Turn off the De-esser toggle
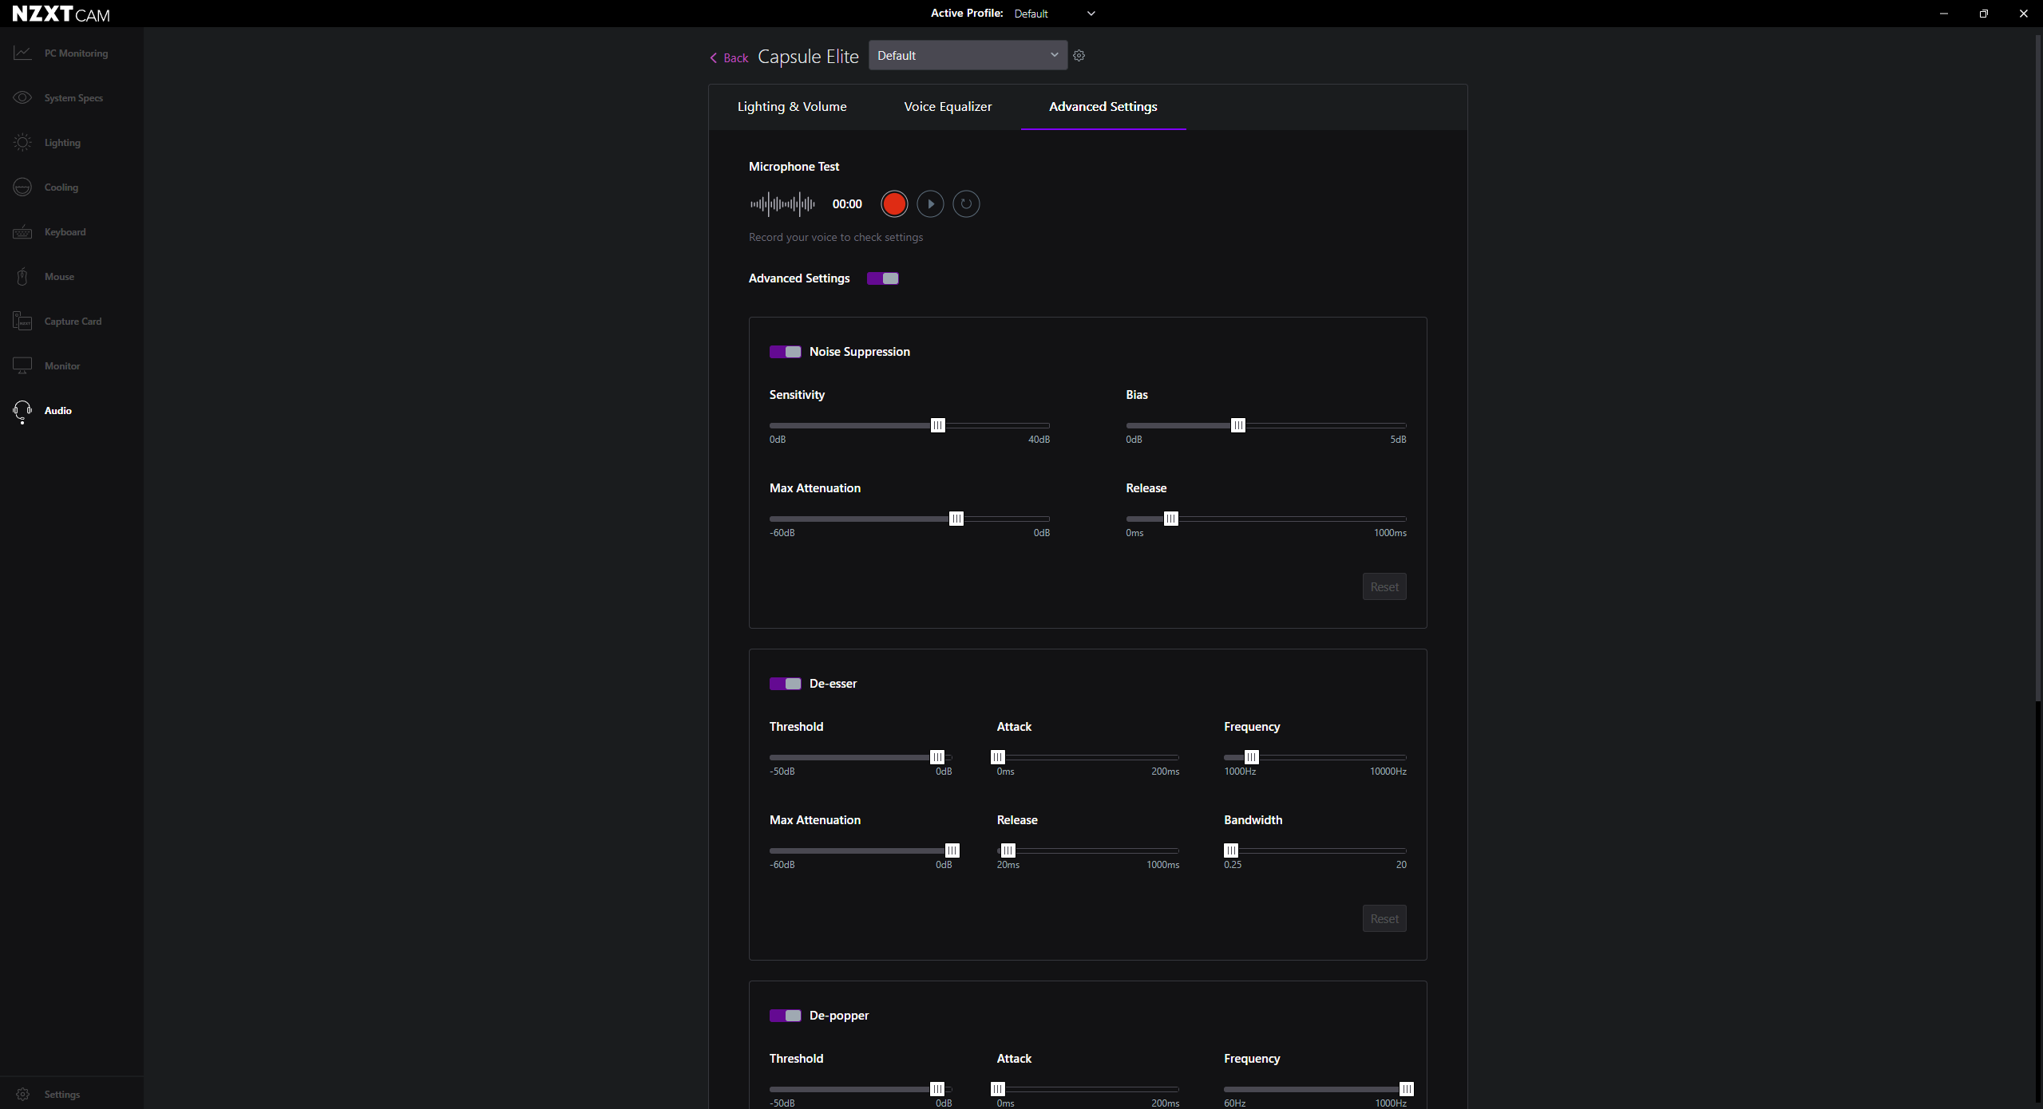 [x=785, y=684]
